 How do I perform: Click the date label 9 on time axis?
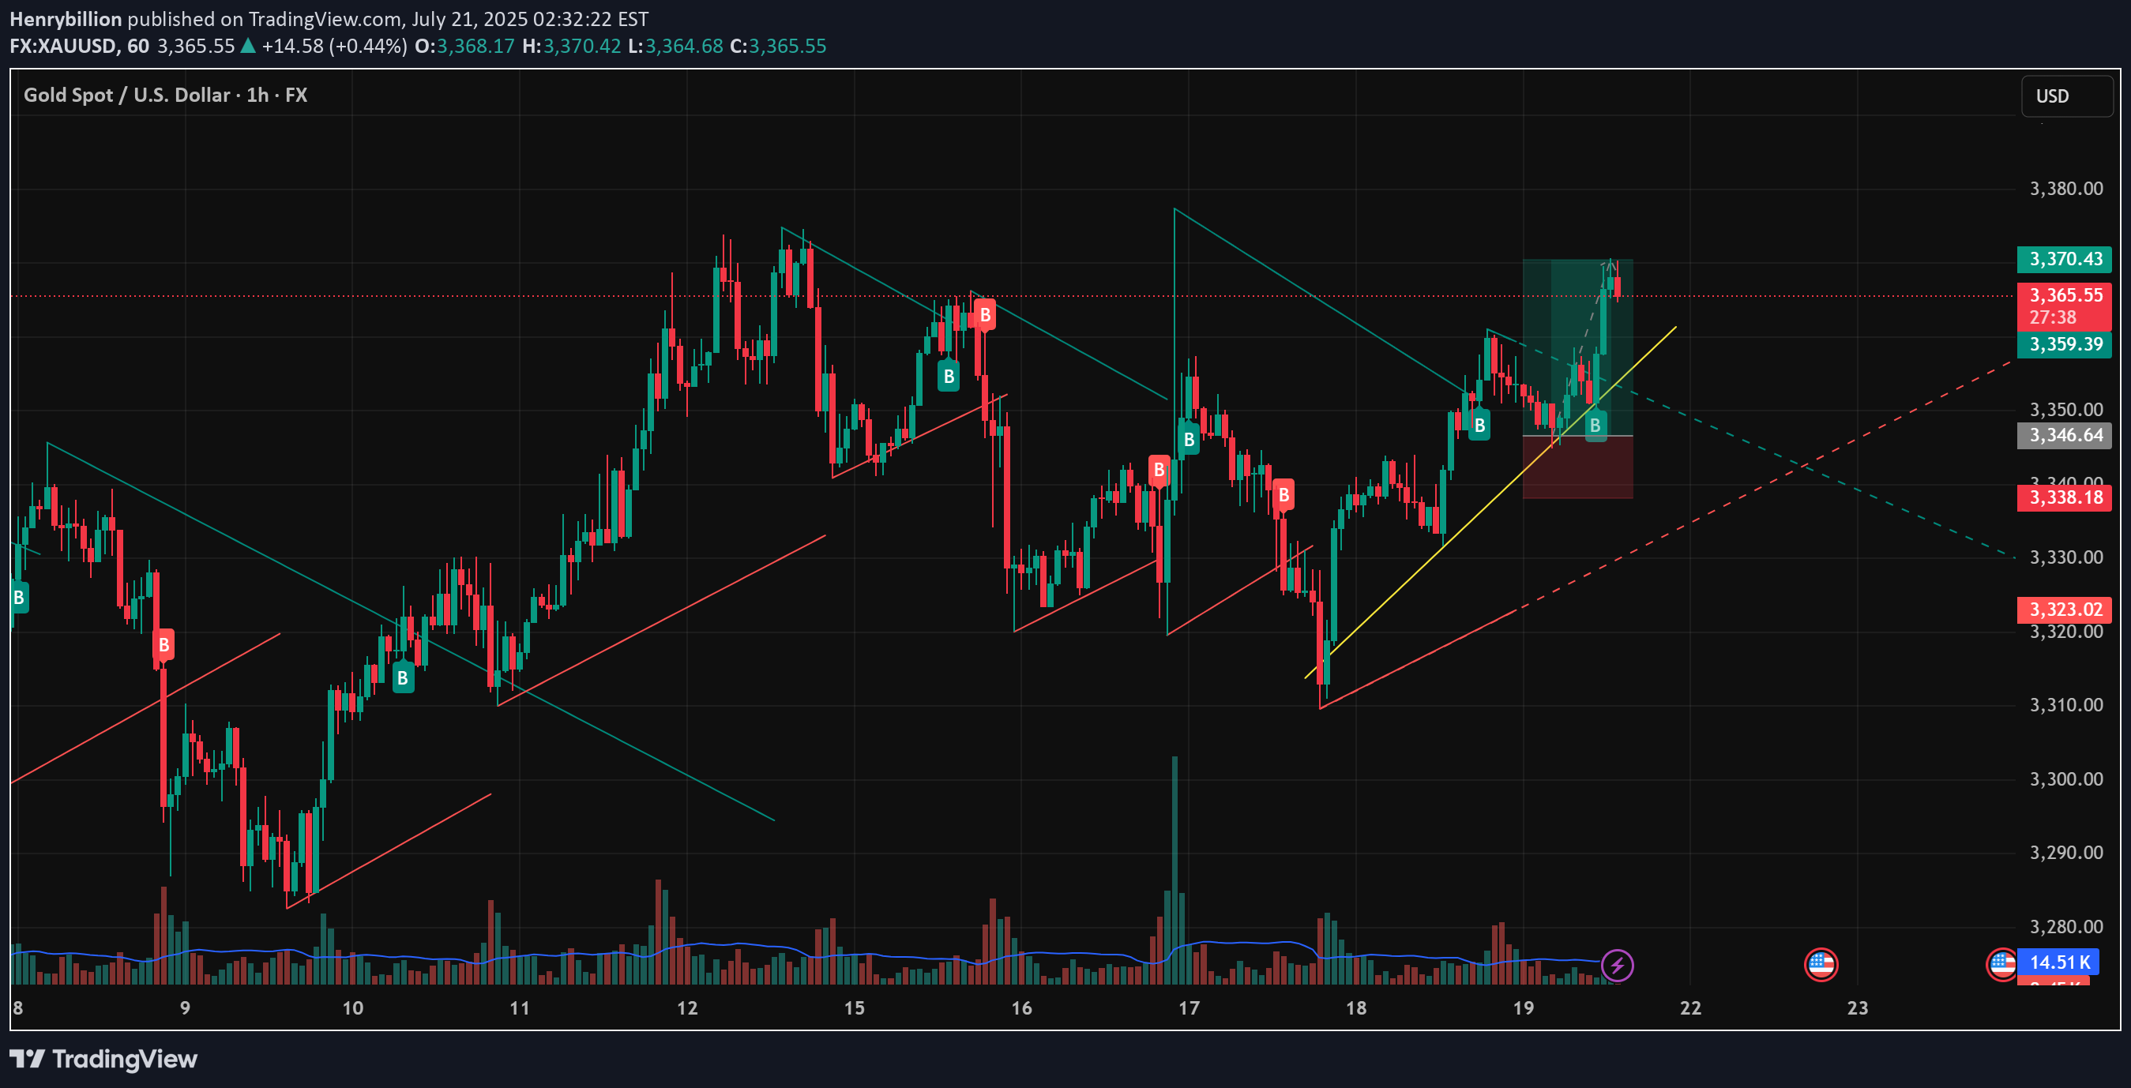coord(185,1007)
